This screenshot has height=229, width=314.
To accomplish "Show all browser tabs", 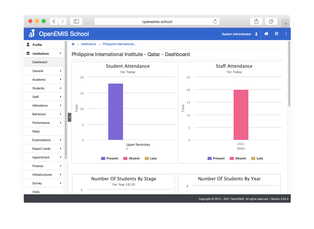I will click(x=271, y=21).
